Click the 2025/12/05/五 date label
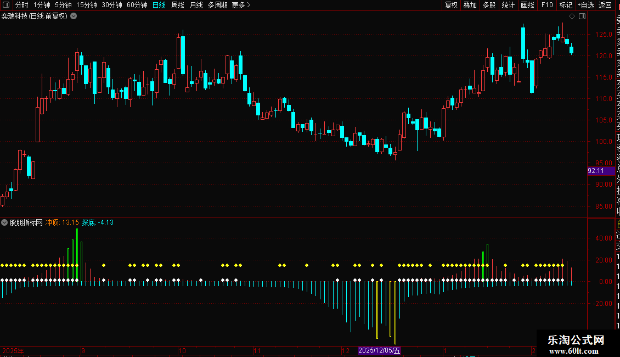Screen dimensions: 620x357 pos(379,350)
